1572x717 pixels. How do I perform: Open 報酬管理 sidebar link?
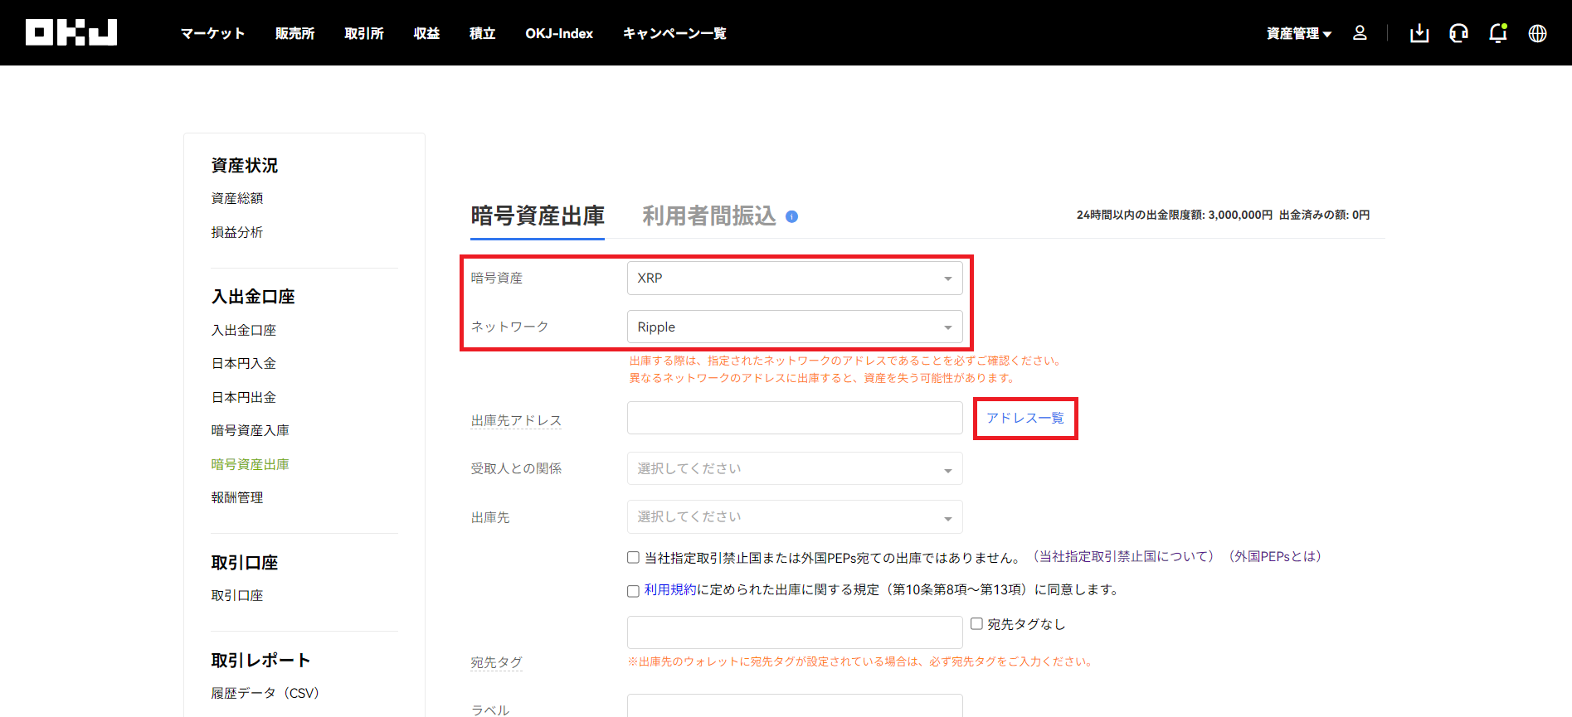237,497
